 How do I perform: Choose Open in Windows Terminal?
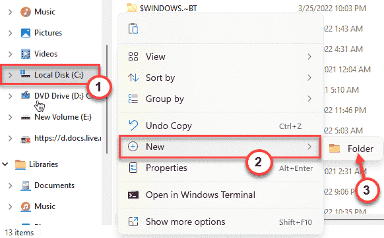(220, 195)
